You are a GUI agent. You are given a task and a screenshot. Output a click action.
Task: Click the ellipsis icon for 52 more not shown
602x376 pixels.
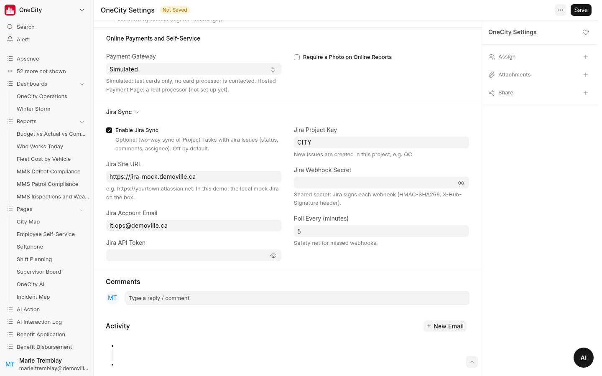coord(10,71)
